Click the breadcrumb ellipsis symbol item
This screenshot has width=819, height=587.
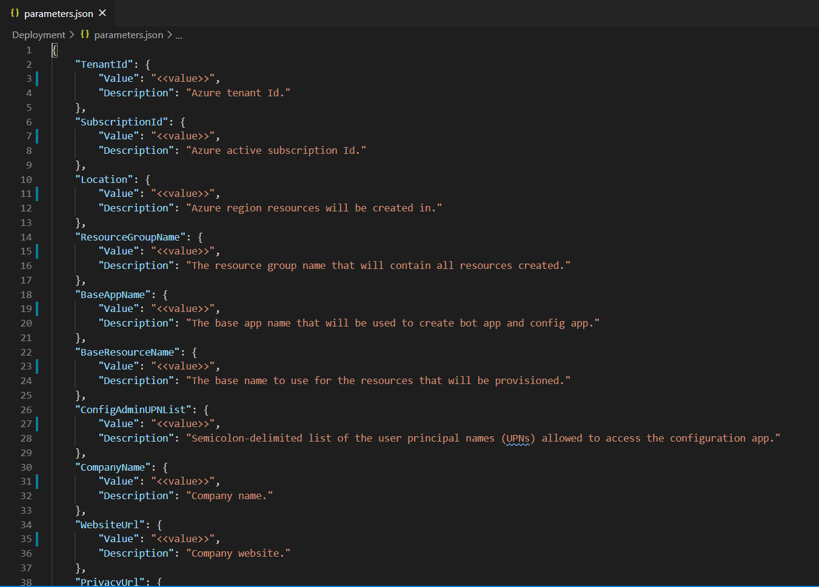pyautogui.click(x=179, y=35)
